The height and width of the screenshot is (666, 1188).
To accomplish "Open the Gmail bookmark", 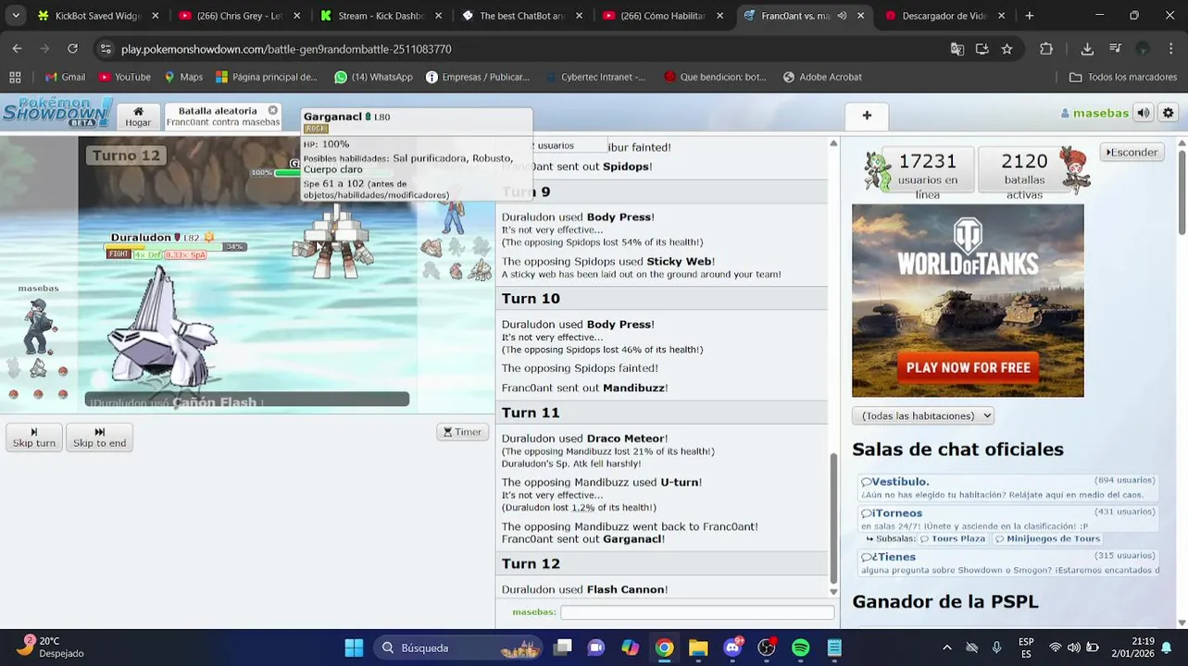I will pyautogui.click(x=65, y=77).
